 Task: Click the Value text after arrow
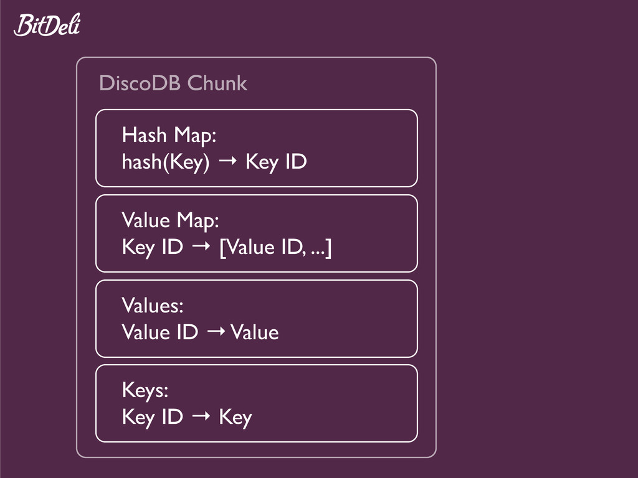pyautogui.click(x=255, y=332)
